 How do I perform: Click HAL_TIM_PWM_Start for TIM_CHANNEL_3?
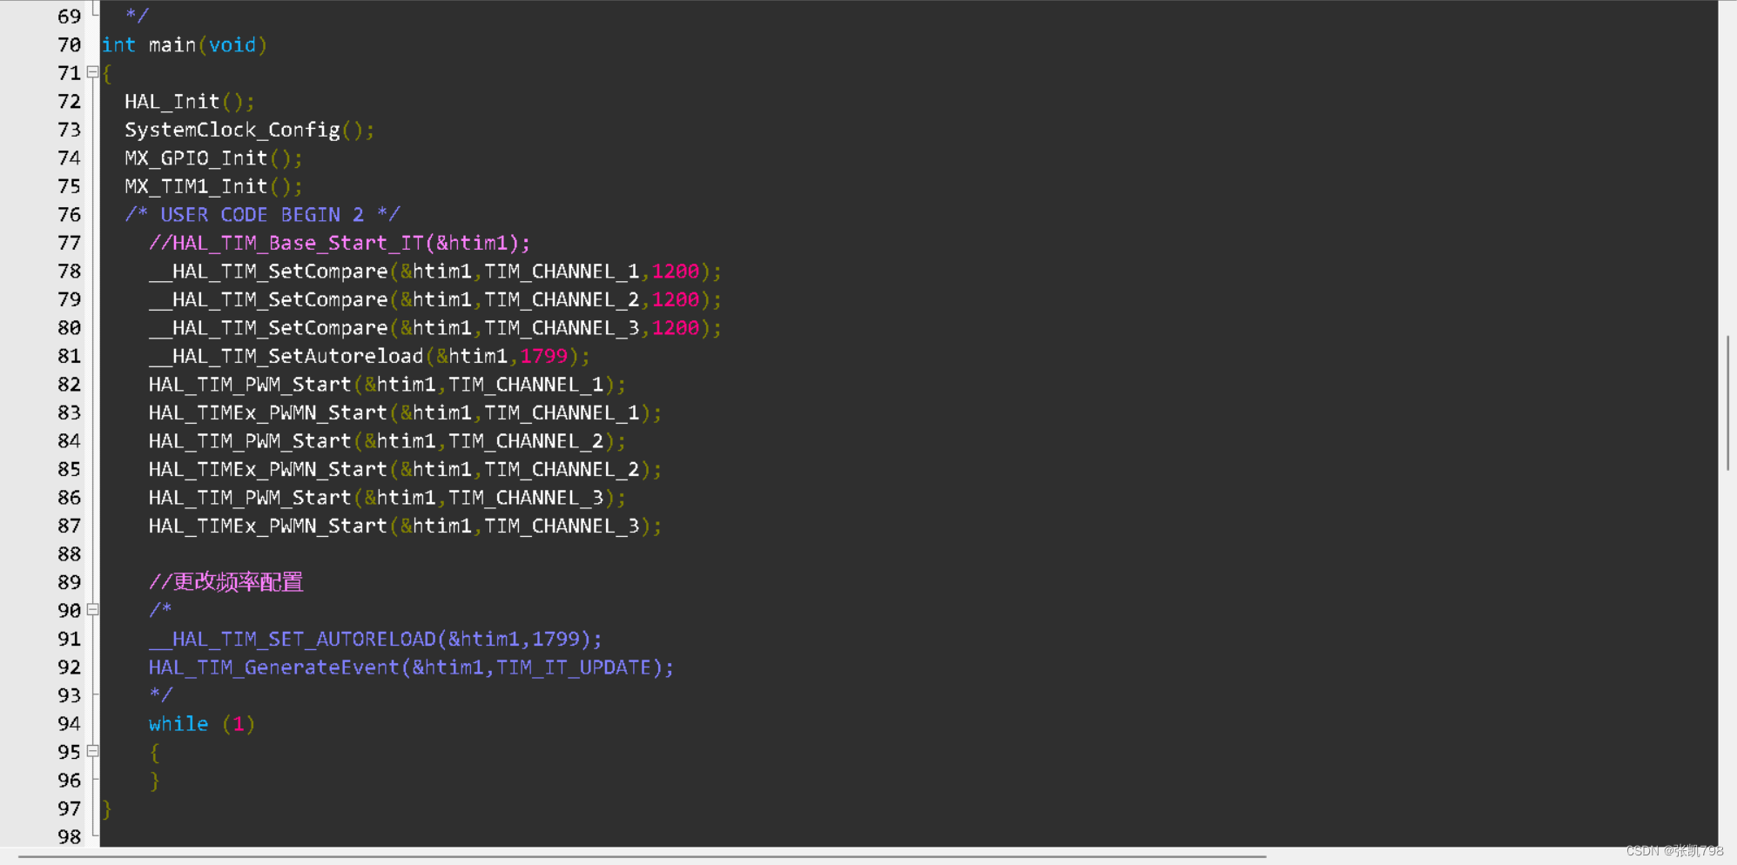[387, 498]
